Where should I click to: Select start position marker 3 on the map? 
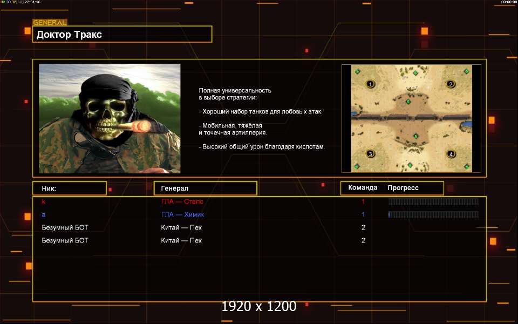(x=370, y=154)
